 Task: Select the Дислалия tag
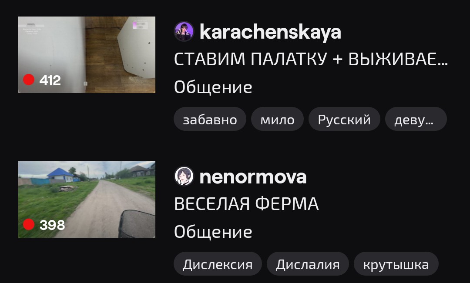pyautogui.click(x=308, y=263)
